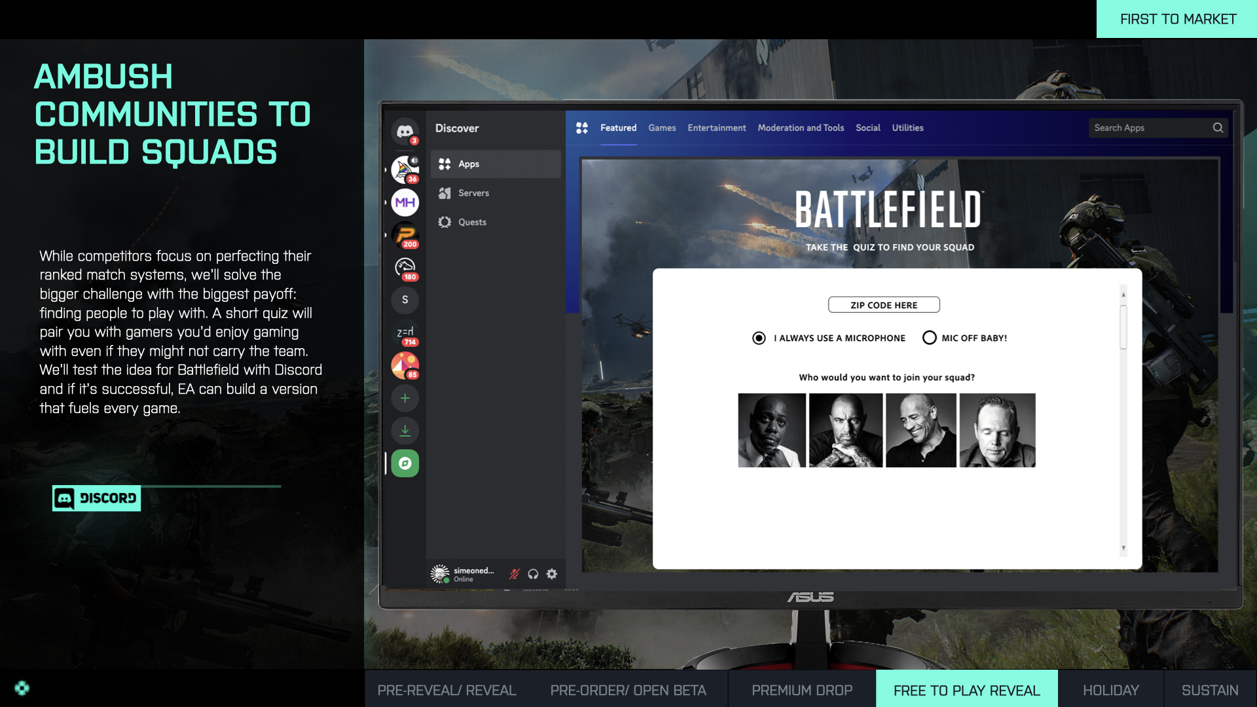This screenshot has height=707, width=1257.
Task: Switch to the Moderation and Tools tab
Action: (x=801, y=128)
